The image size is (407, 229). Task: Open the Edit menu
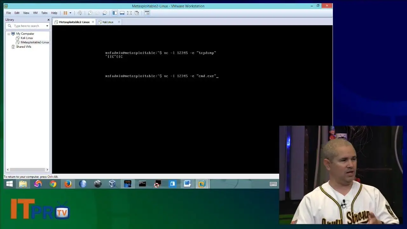tap(17, 13)
